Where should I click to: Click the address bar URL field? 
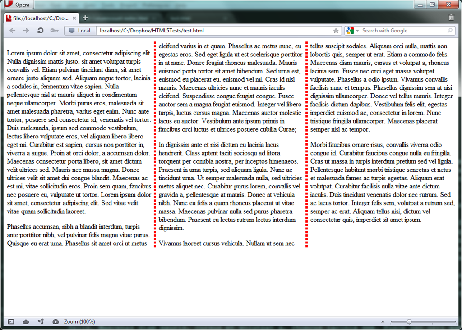point(212,31)
